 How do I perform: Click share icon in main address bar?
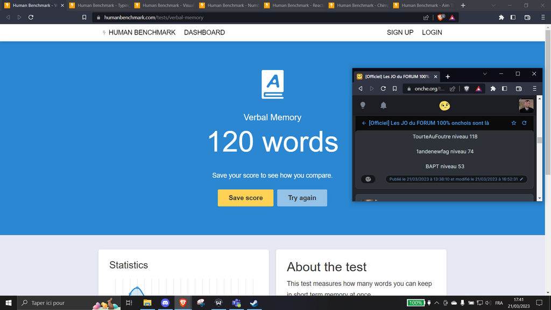[x=426, y=17]
